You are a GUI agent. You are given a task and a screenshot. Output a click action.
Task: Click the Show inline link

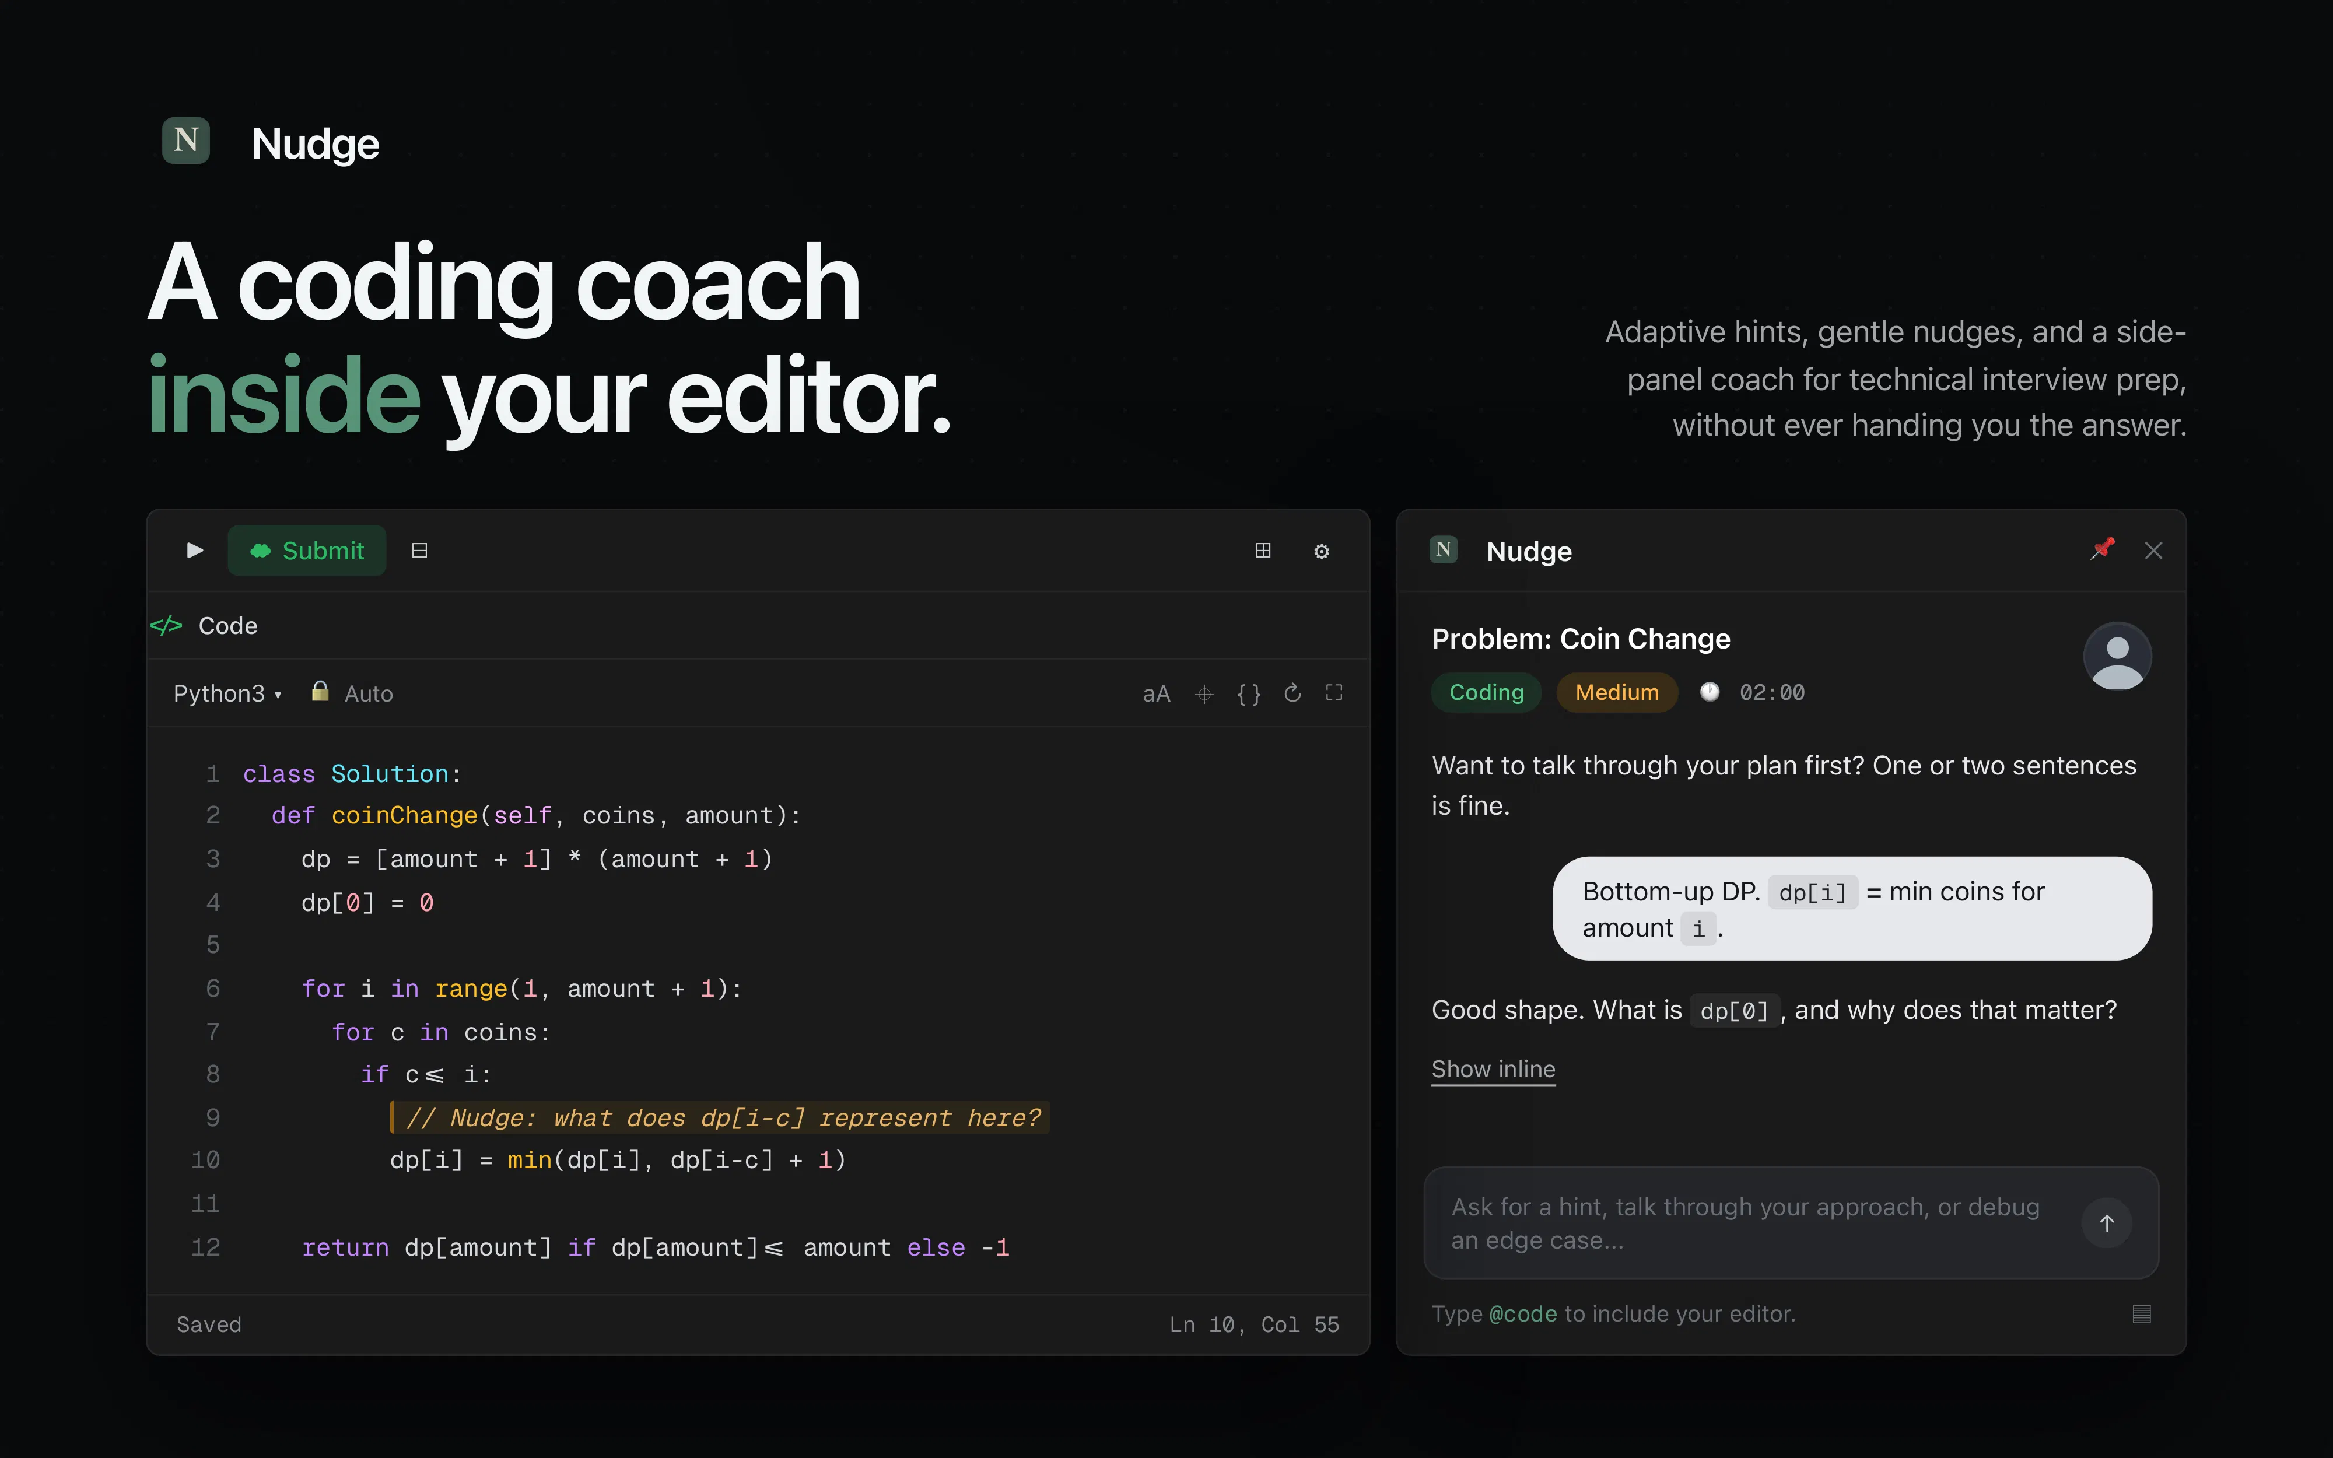(1493, 1070)
